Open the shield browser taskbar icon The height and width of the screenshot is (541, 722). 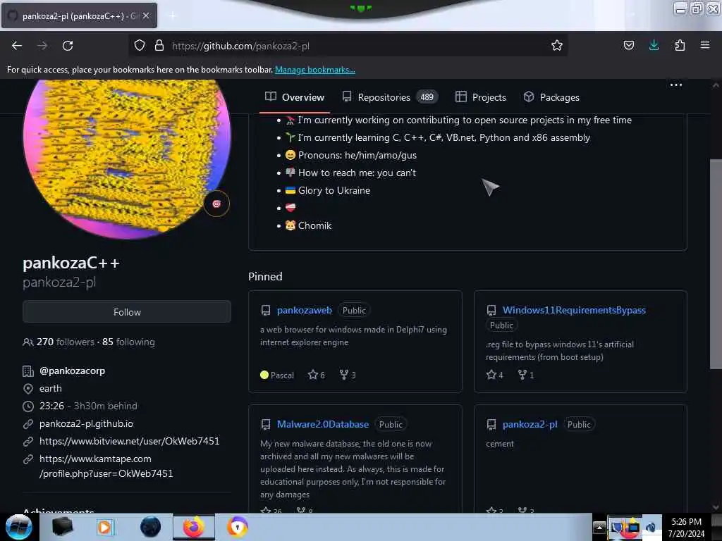click(x=238, y=527)
